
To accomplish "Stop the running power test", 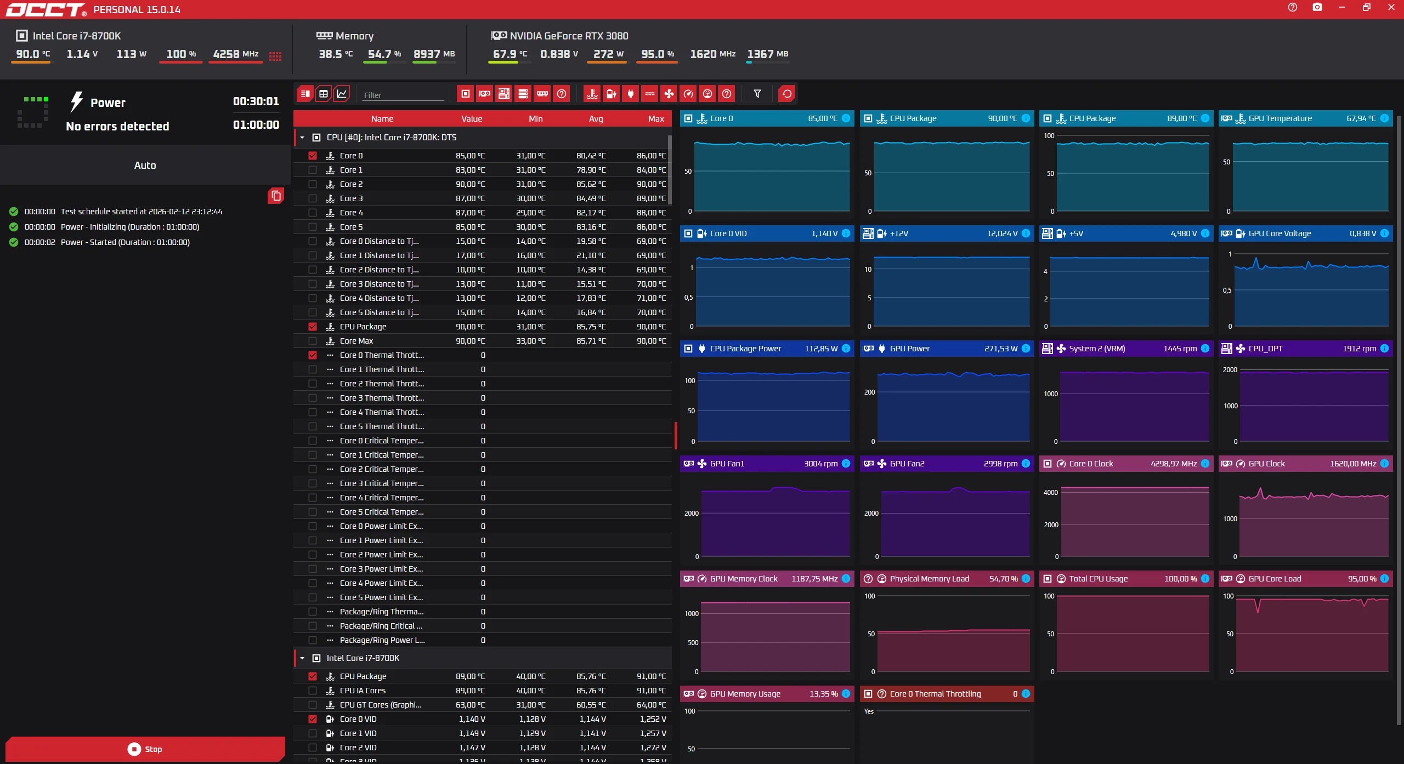I will pyautogui.click(x=145, y=749).
